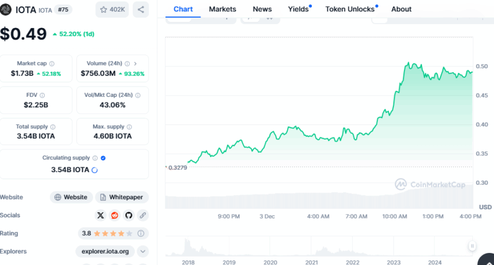
Task: Open IOTA's Reddit page
Action: click(x=115, y=215)
